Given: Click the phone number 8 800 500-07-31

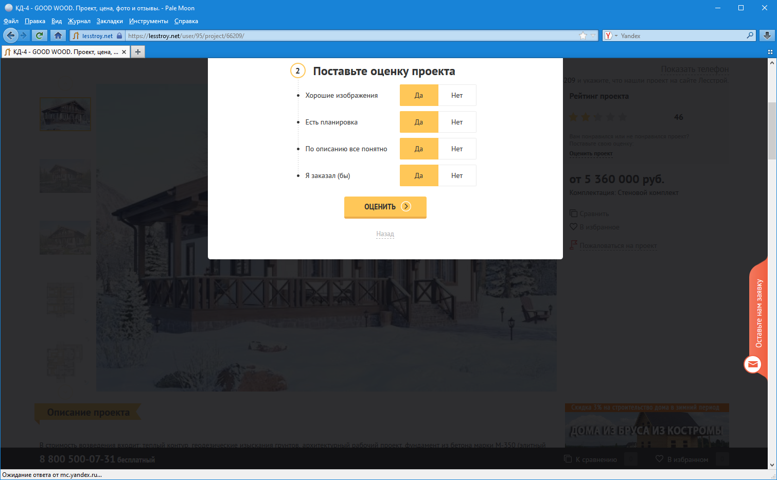Looking at the screenshot, I should tap(77, 459).
